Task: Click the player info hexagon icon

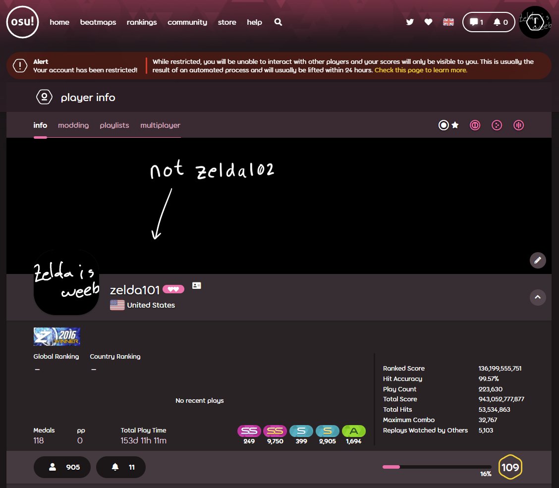Action: click(44, 97)
